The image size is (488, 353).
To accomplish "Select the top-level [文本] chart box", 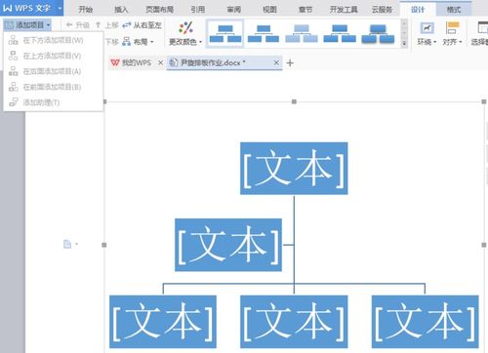I will [x=294, y=169].
